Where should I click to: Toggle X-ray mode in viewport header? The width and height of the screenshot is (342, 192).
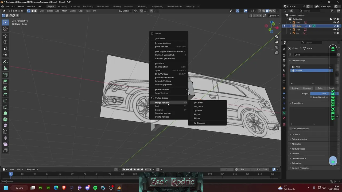(x=259, y=11)
